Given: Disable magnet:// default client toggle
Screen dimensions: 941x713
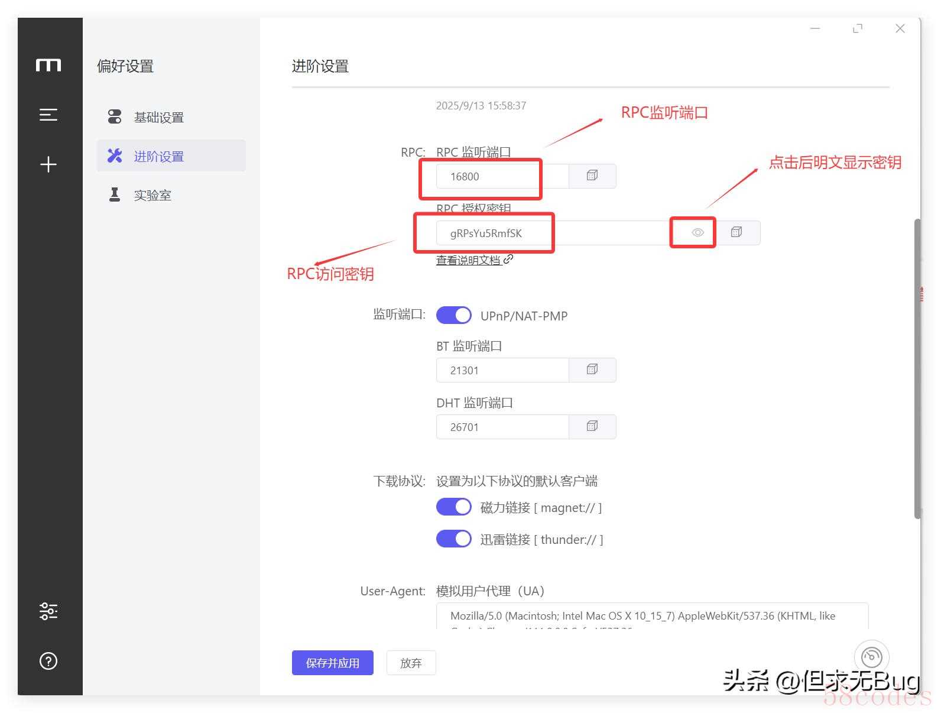Looking at the screenshot, I should [x=454, y=507].
